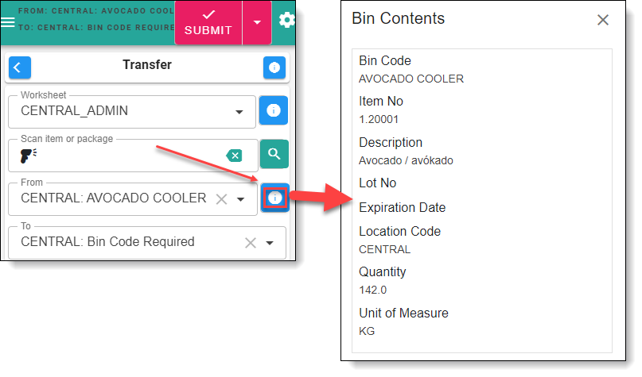Close the Bin Contents dialog

pyautogui.click(x=603, y=20)
